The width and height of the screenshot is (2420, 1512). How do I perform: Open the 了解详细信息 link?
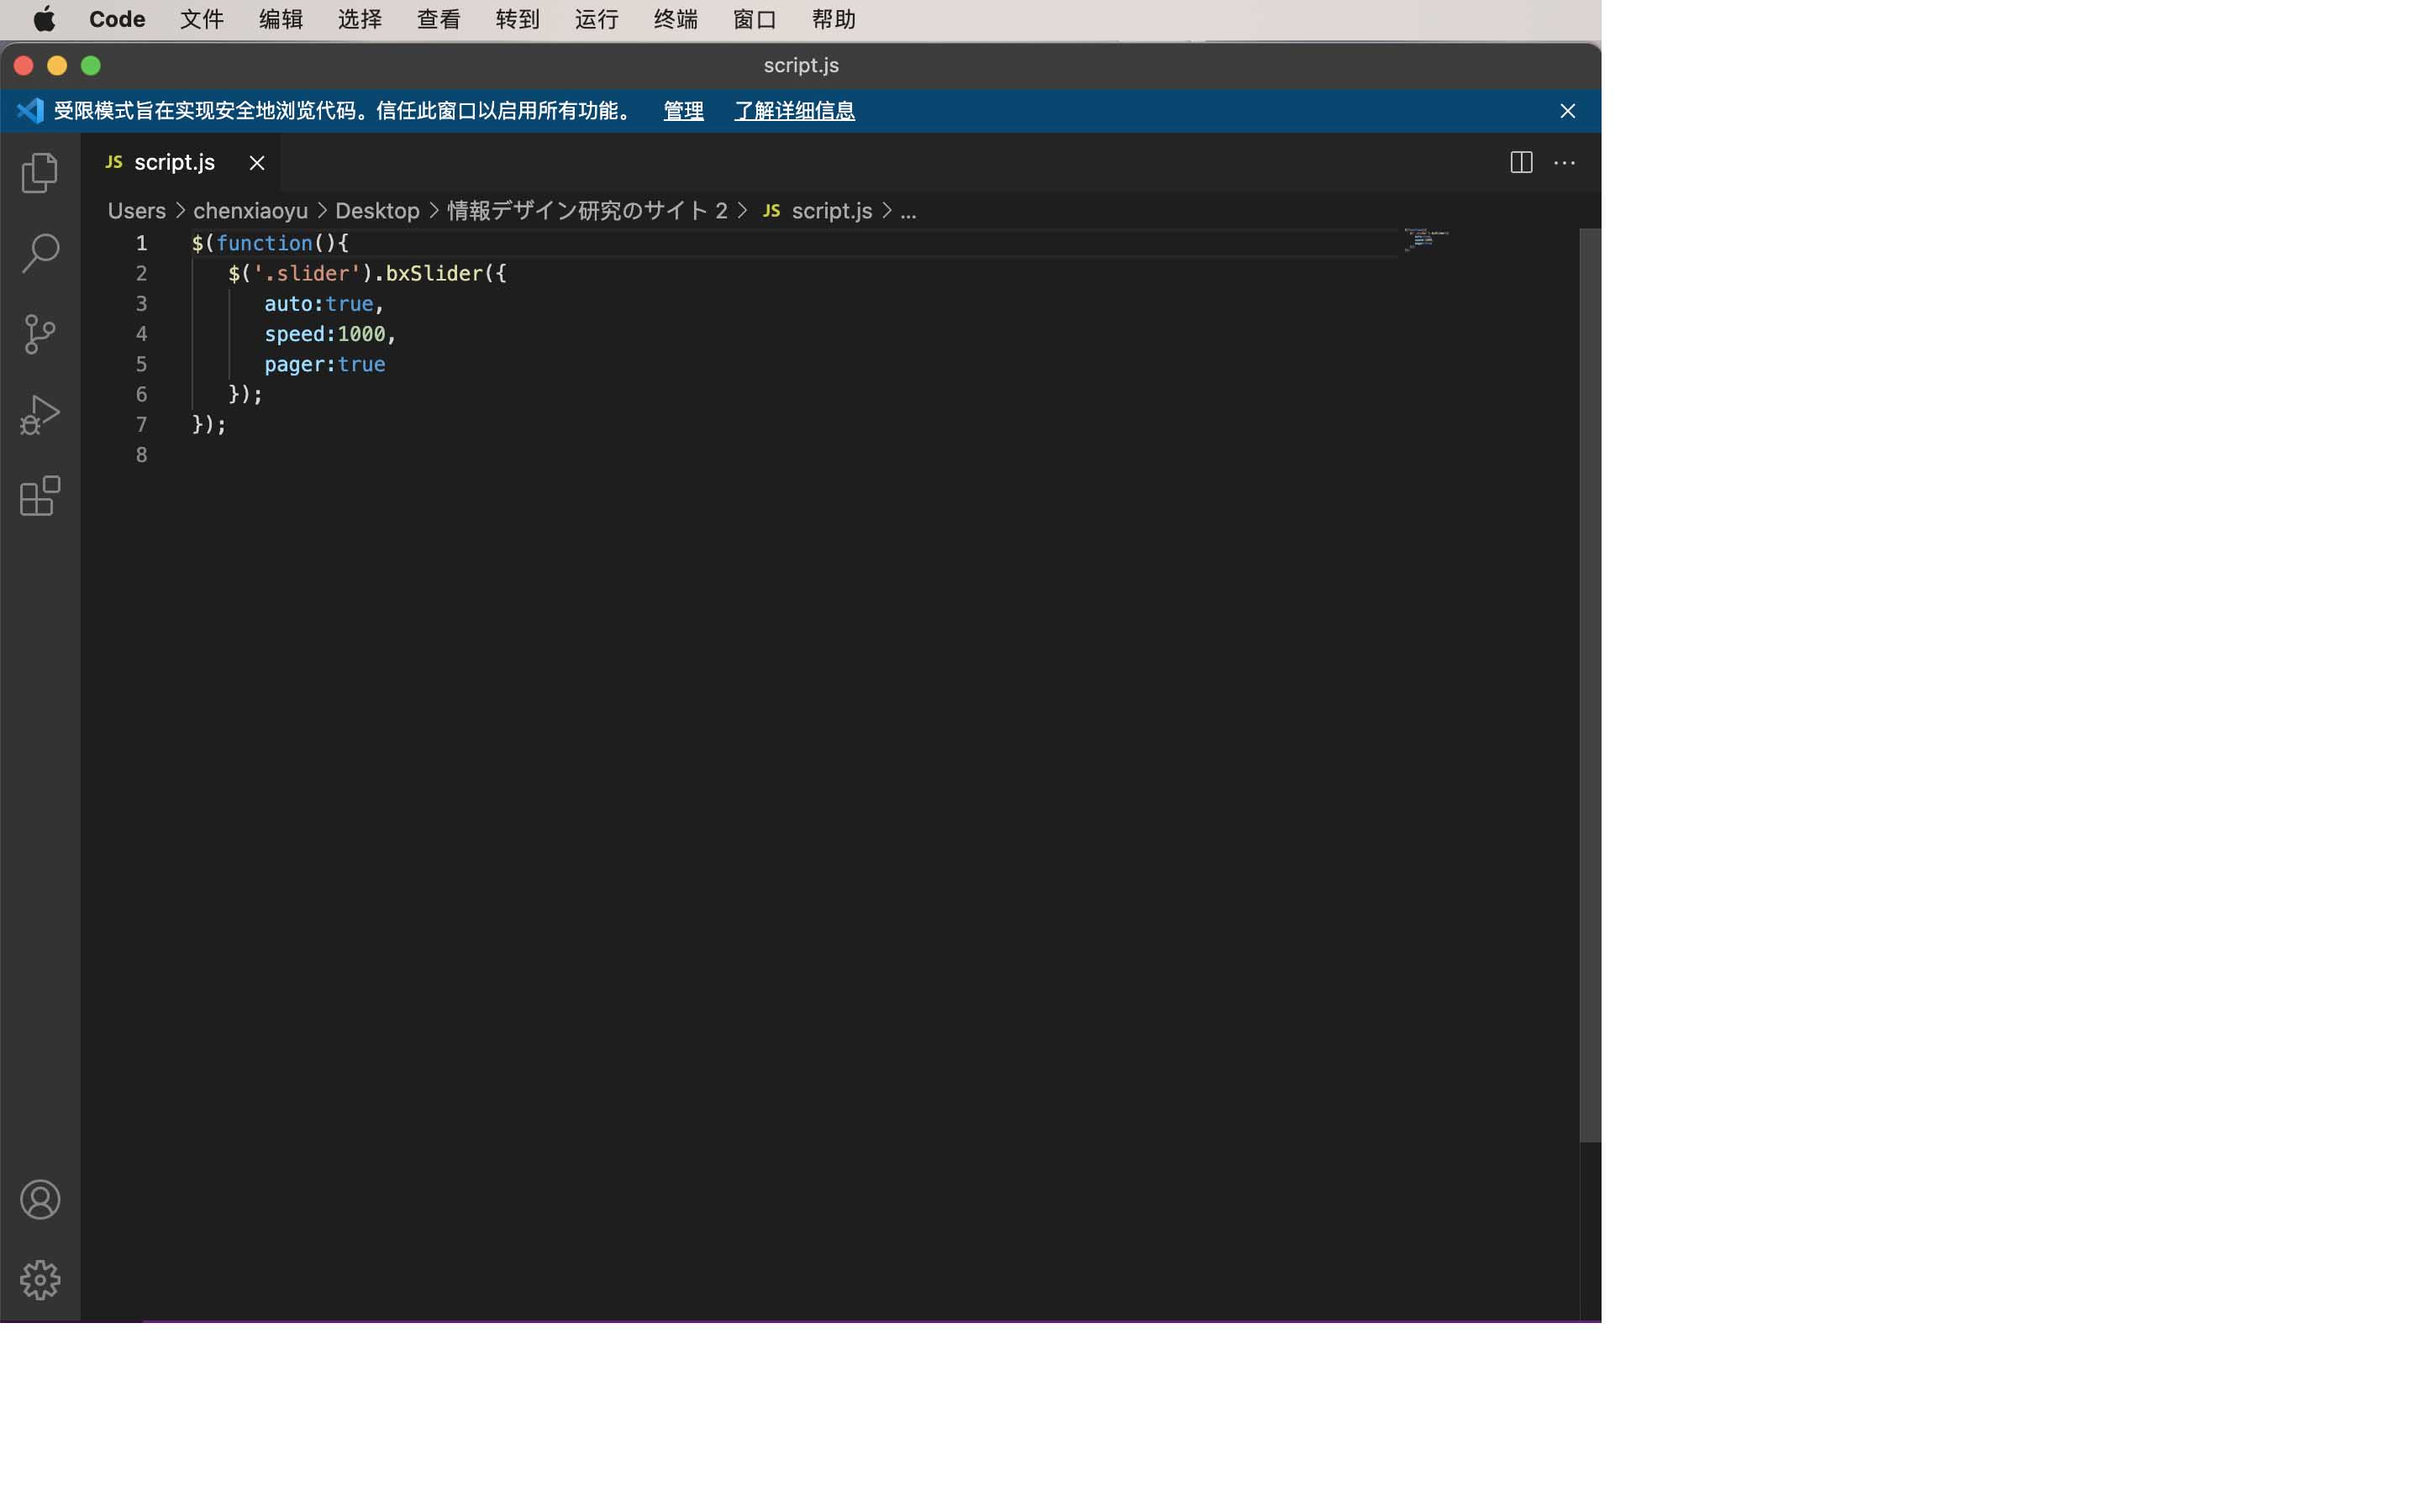point(794,111)
